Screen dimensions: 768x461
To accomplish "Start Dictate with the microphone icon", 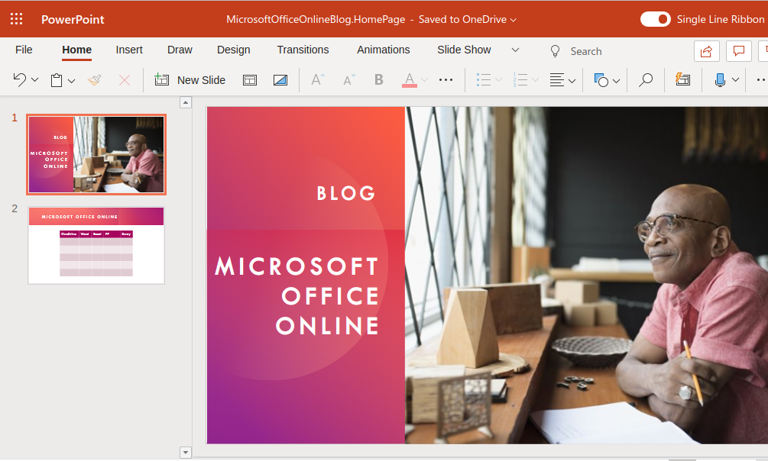I will (x=720, y=80).
